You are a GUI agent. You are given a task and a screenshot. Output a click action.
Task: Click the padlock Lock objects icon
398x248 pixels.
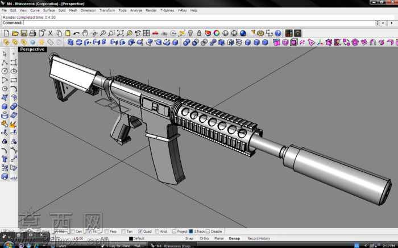point(199,33)
